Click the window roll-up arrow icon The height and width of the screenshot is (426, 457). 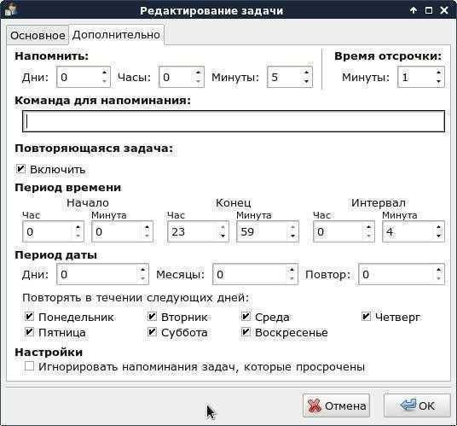point(413,10)
